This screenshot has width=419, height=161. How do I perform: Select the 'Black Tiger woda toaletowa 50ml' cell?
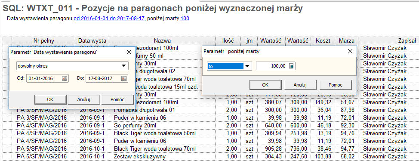[x=162, y=133]
